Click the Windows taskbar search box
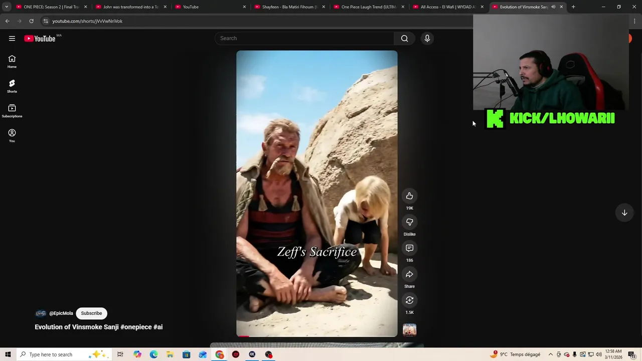This screenshot has height=361, width=642. tap(65, 354)
